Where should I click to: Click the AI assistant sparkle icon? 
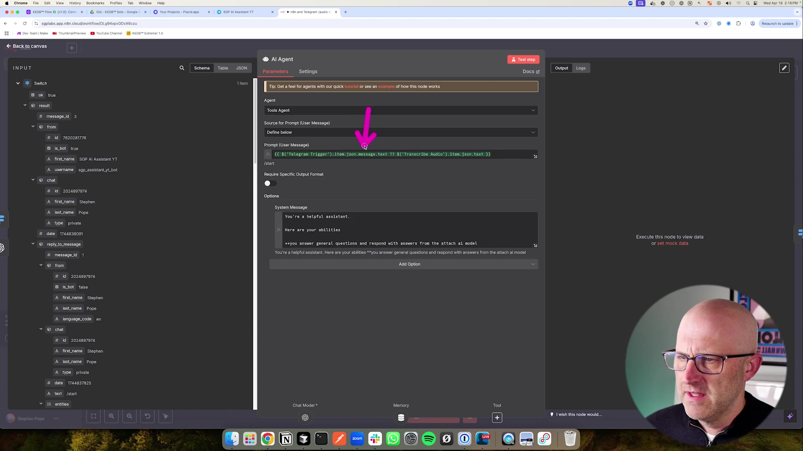(790, 416)
